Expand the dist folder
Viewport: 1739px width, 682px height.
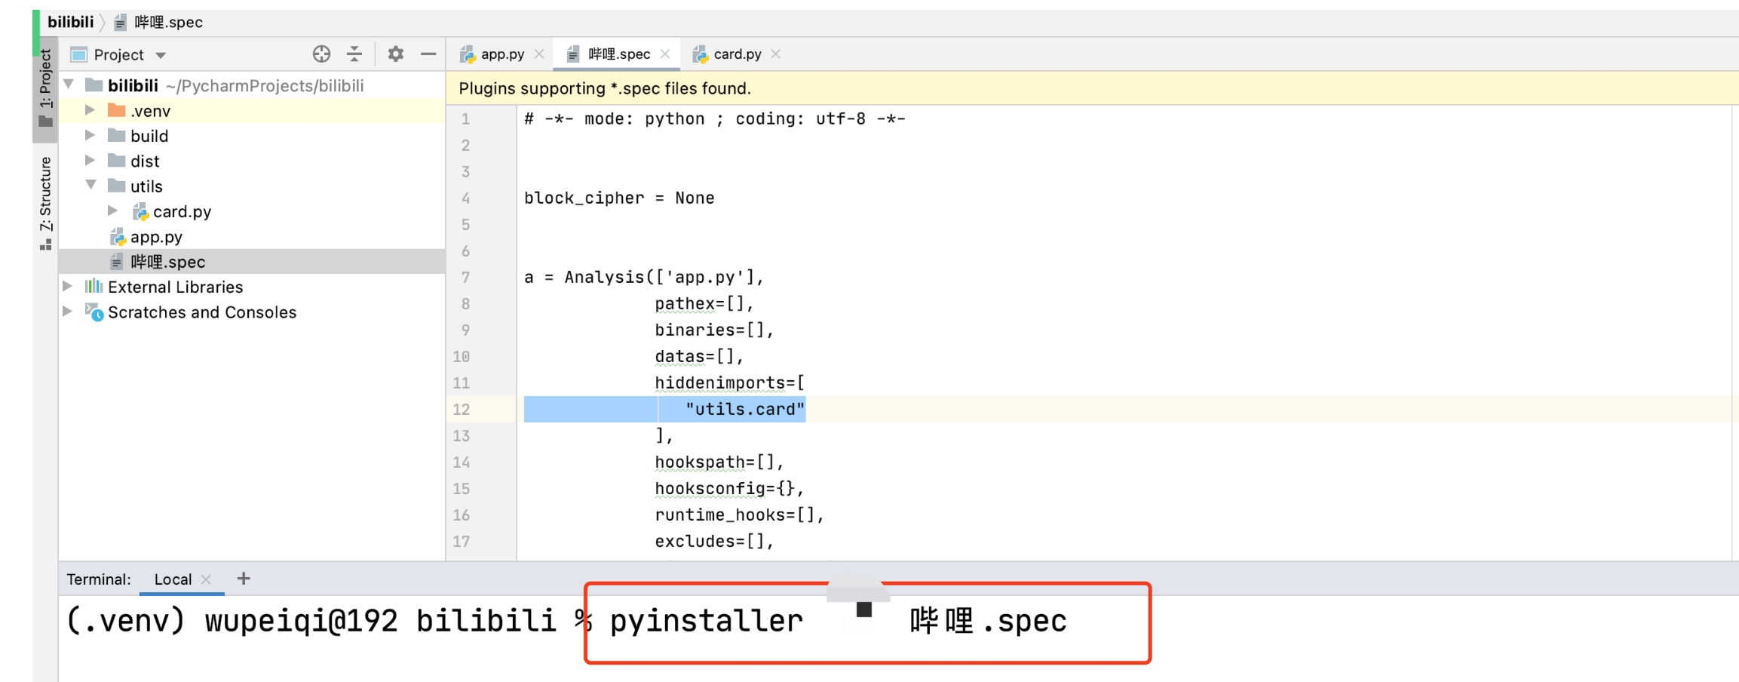90,160
